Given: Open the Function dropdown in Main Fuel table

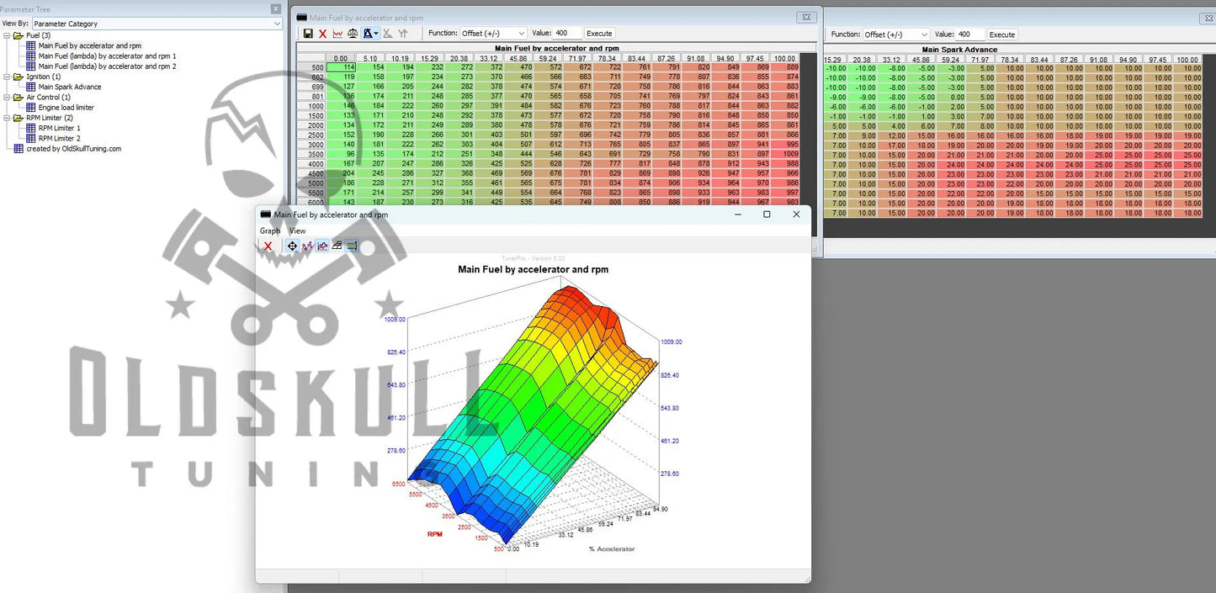Looking at the screenshot, I should [x=493, y=34].
